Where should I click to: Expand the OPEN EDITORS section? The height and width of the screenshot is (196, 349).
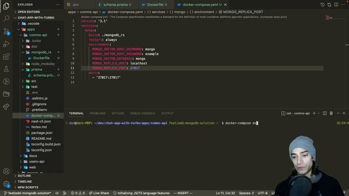pyautogui.click(x=28, y=12)
